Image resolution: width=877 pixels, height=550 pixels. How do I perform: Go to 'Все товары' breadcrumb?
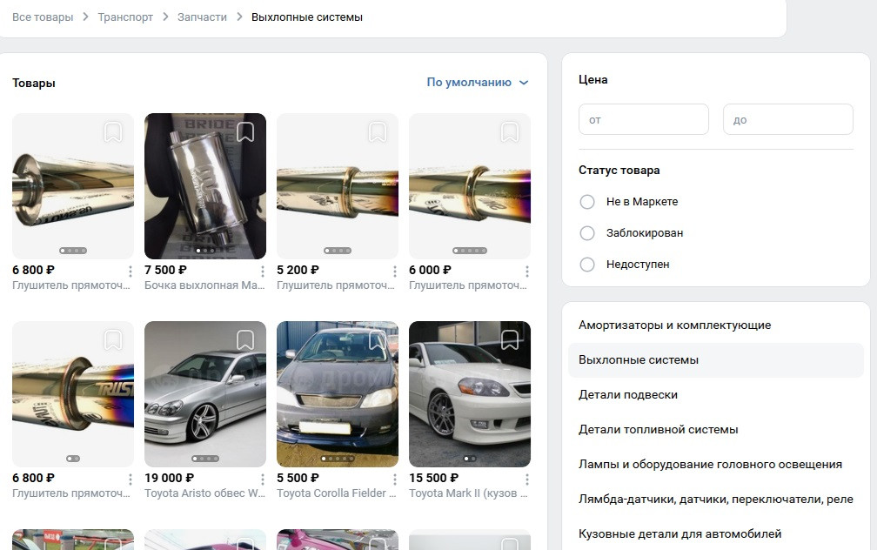pyautogui.click(x=43, y=17)
